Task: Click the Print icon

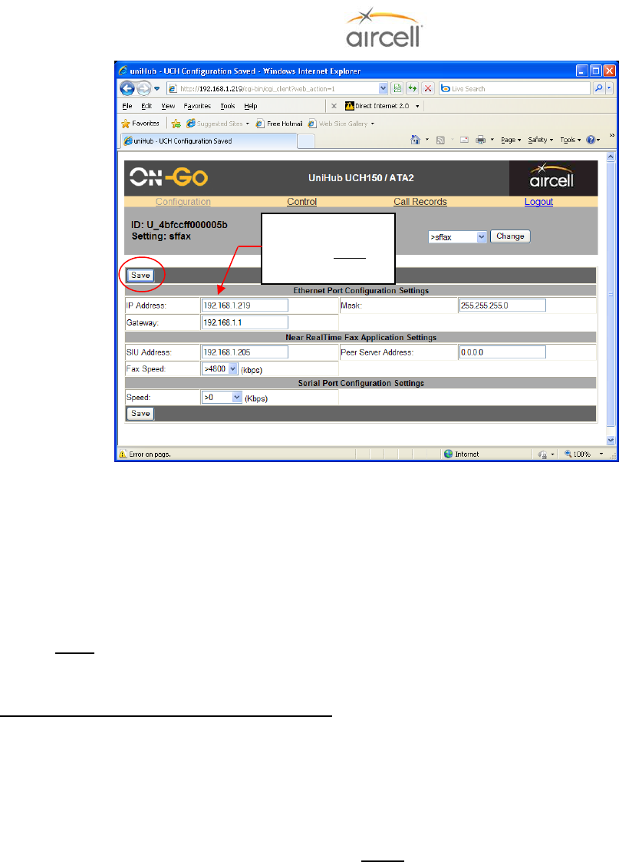Action: [x=481, y=140]
